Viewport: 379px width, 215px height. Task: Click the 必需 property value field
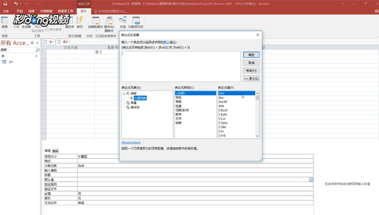[x=195, y=194]
